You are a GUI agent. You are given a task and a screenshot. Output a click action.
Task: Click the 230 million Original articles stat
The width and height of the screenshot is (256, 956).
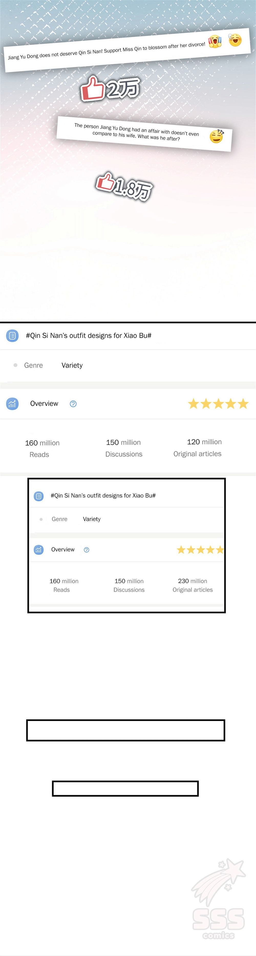point(193,585)
